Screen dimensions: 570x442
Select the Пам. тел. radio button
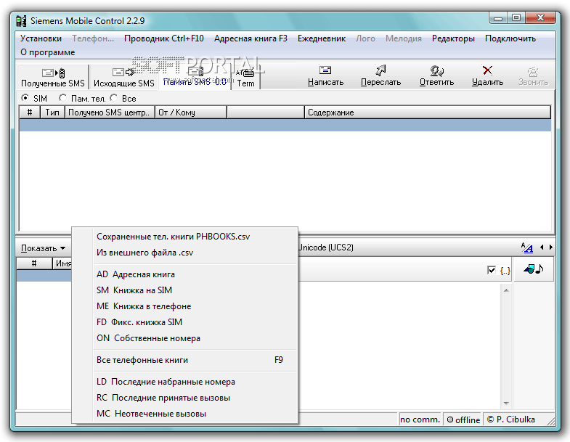(x=62, y=98)
